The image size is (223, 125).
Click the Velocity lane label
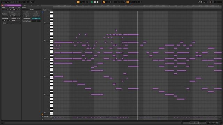pos(46,117)
